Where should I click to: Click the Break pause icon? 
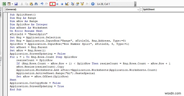tap(57, 4)
